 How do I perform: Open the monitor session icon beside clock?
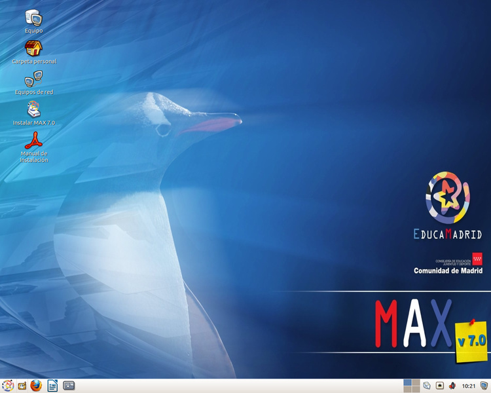click(x=484, y=386)
